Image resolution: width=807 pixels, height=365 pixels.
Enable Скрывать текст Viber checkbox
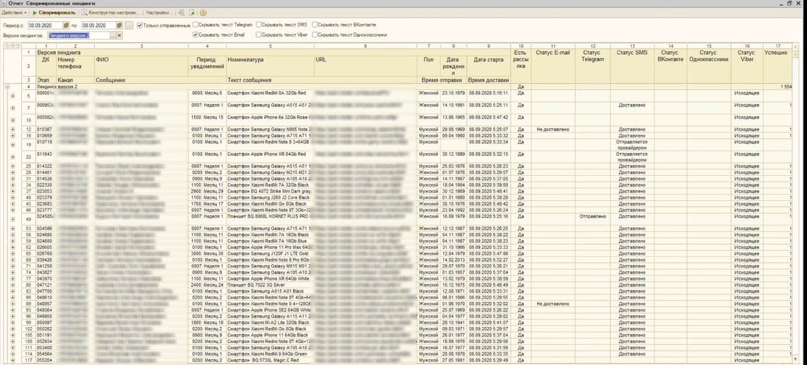258,35
